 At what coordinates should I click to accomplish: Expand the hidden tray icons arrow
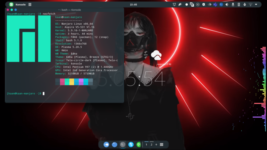[256, 4]
